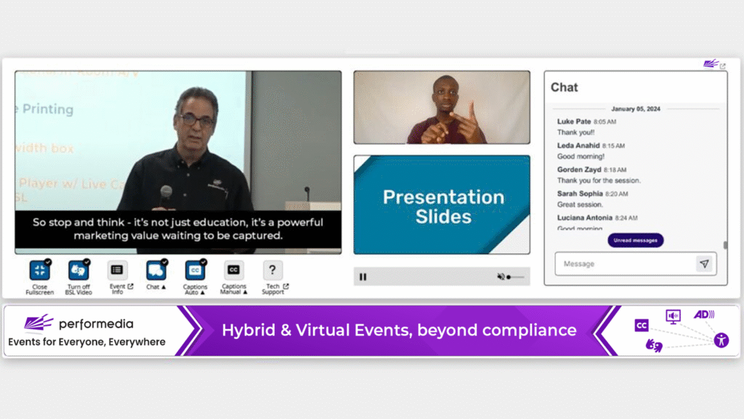Pause the video playback
Image resolution: width=744 pixels, height=419 pixels.
click(363, 276)
